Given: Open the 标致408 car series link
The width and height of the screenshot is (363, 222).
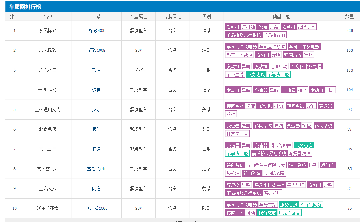Looking at the screenshot, I should click(x=97, y=31).
